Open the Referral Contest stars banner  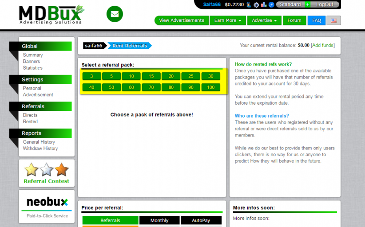47,173
